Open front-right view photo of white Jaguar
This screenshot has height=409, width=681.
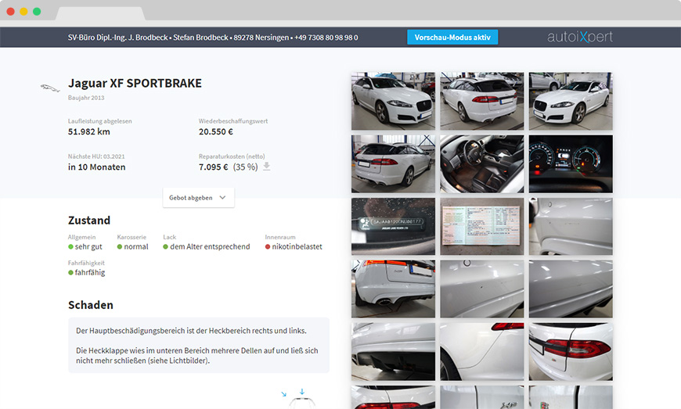393,101
